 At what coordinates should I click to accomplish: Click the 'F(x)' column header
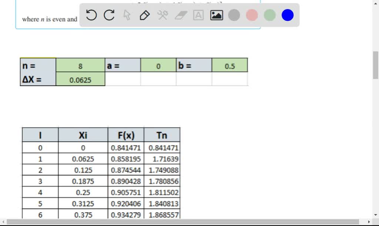tap(126, 135)
